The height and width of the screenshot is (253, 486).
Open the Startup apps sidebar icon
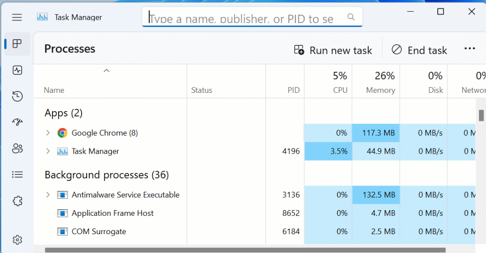[x=17, y=122]
